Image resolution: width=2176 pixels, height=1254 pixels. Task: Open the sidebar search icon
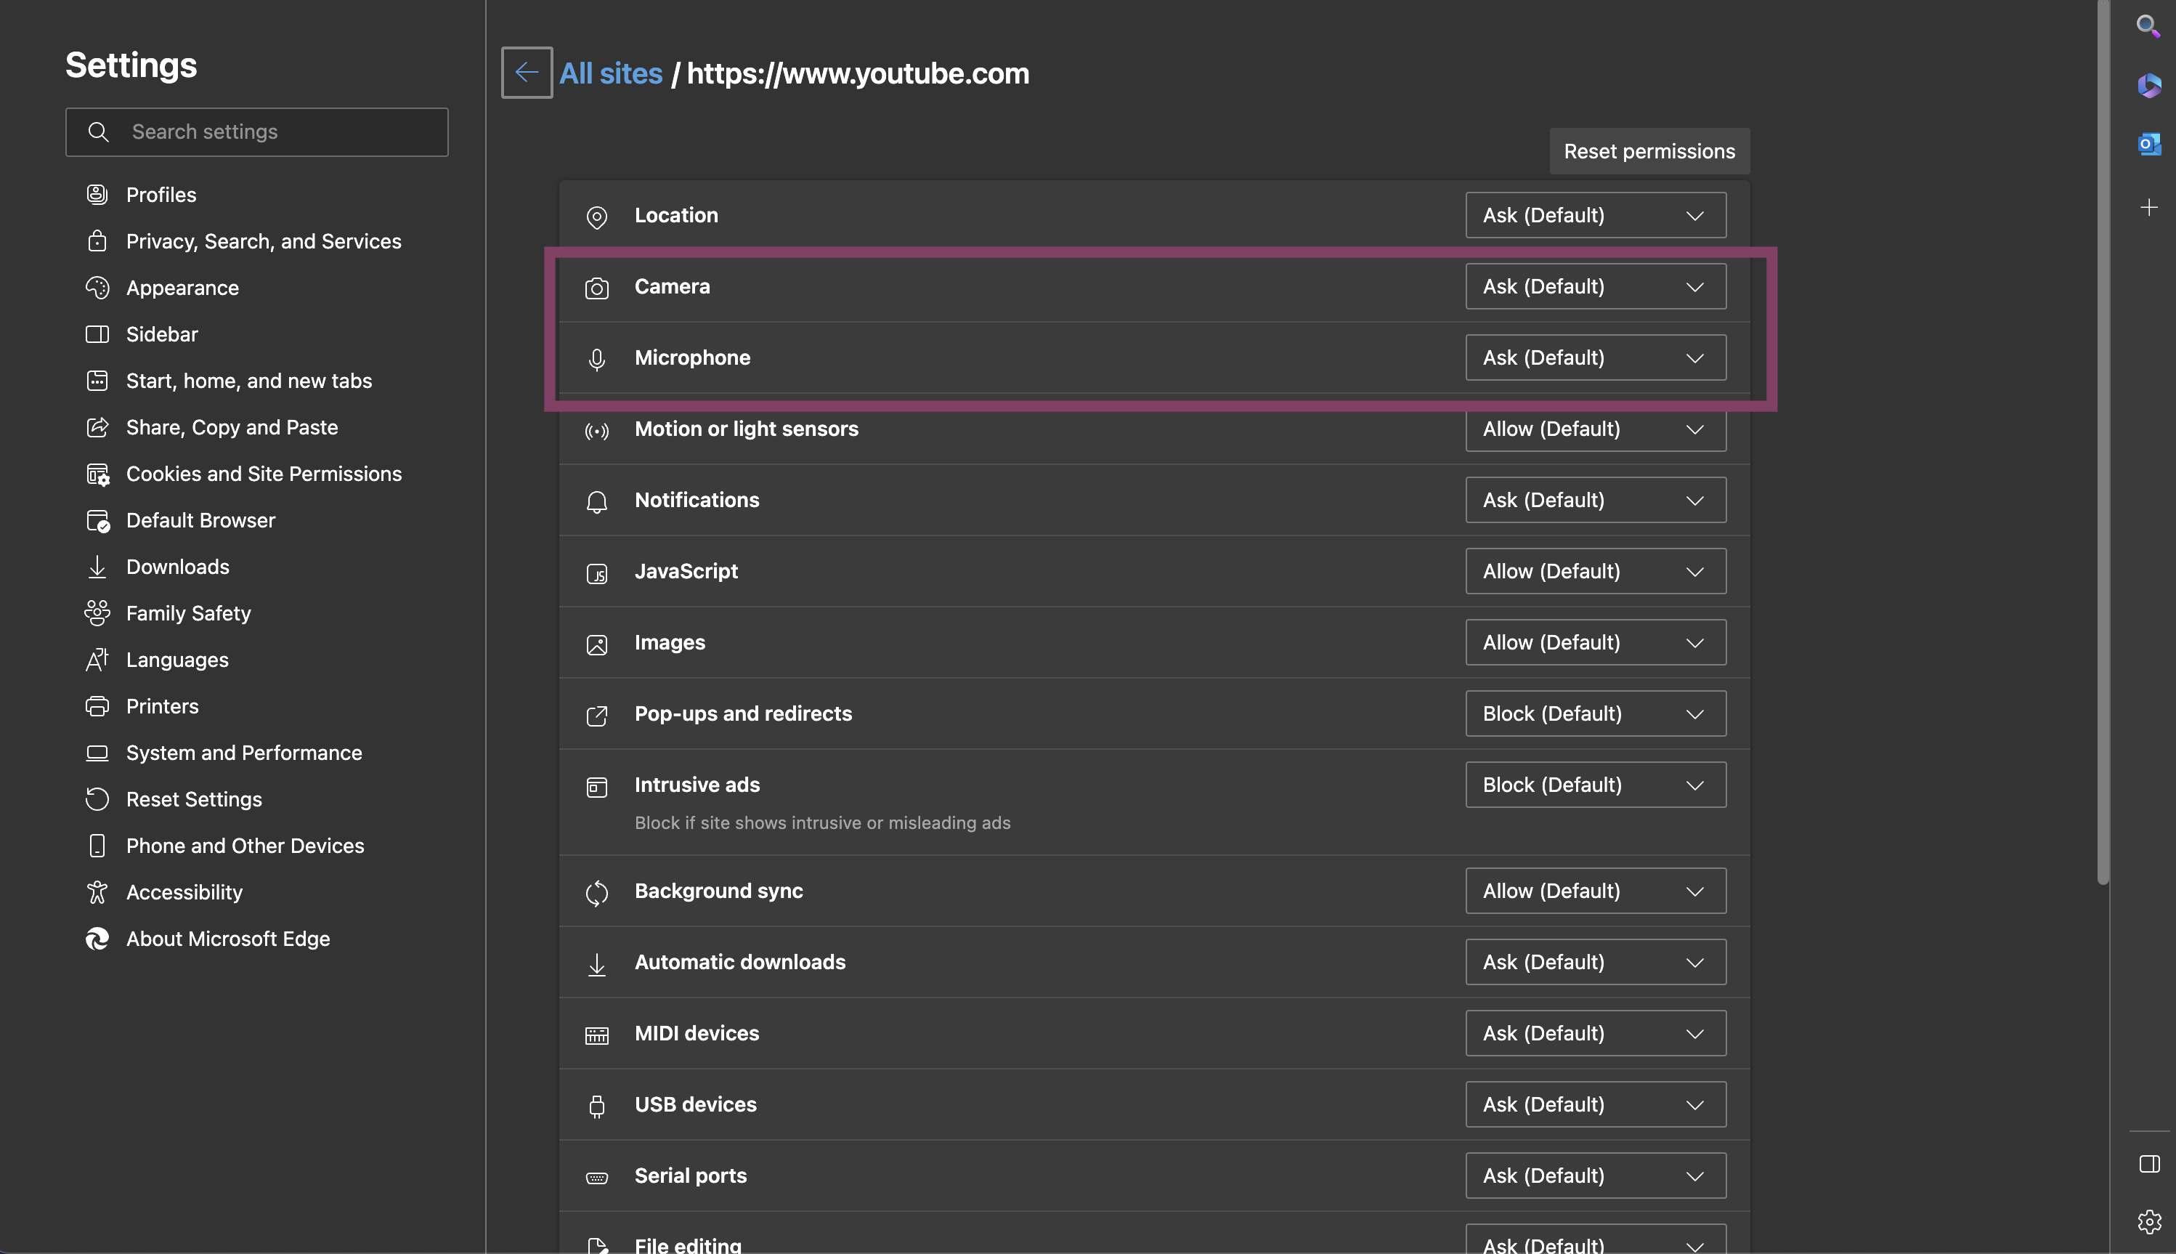coord(2148,26)
